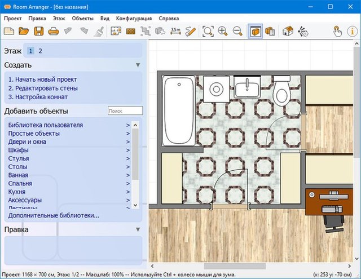Select floor 1 in Этаж selector

point(30,51)
